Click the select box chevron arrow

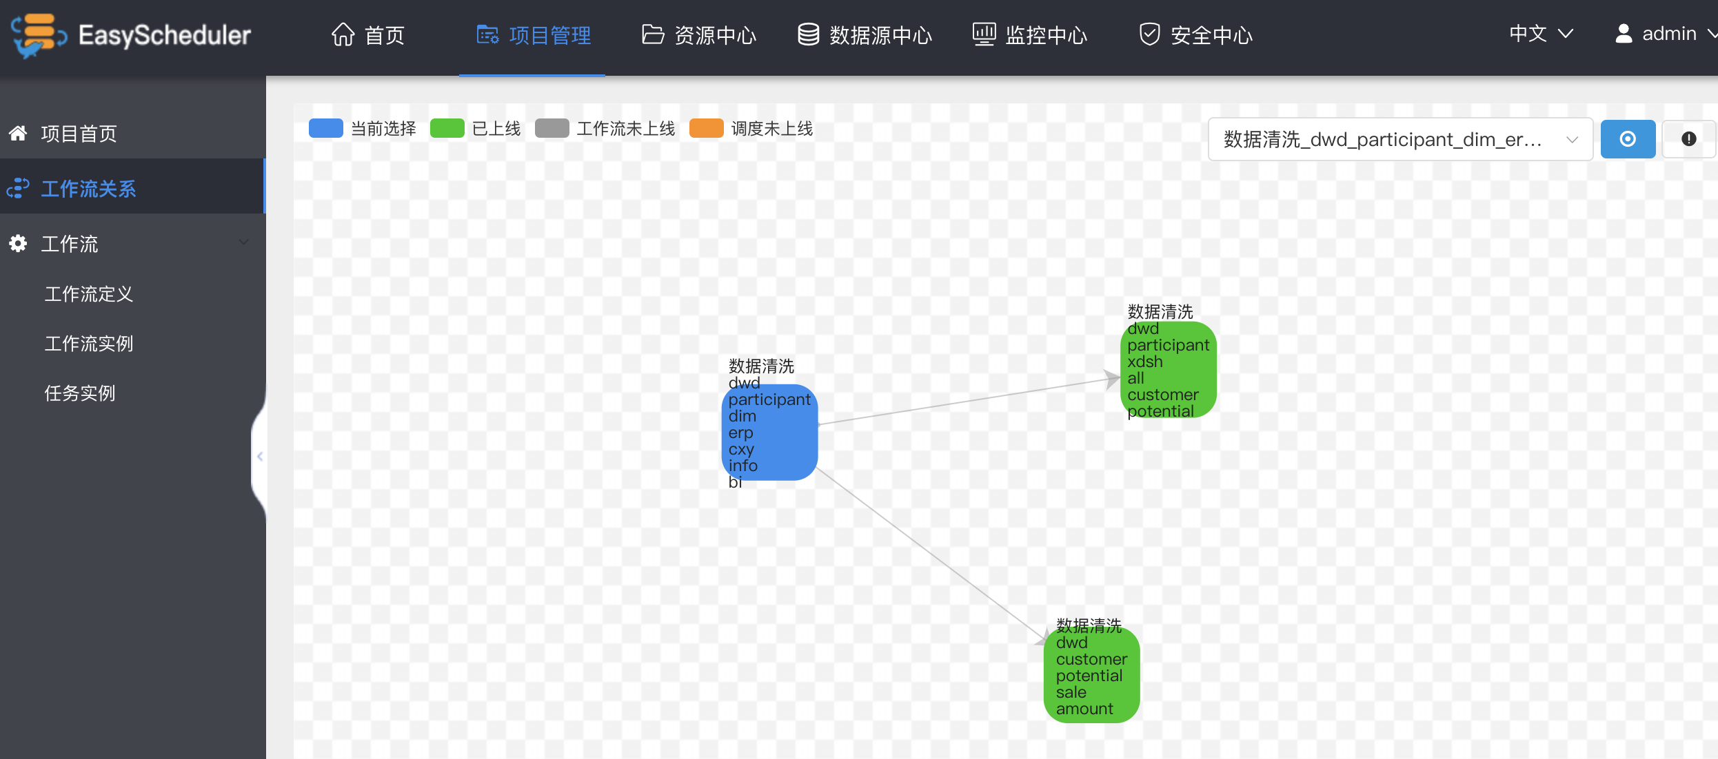(x=1572, y=140)
